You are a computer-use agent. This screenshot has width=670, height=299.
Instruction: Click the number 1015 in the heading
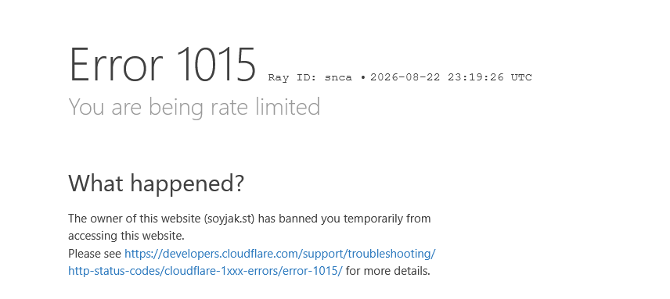(216, 65)
